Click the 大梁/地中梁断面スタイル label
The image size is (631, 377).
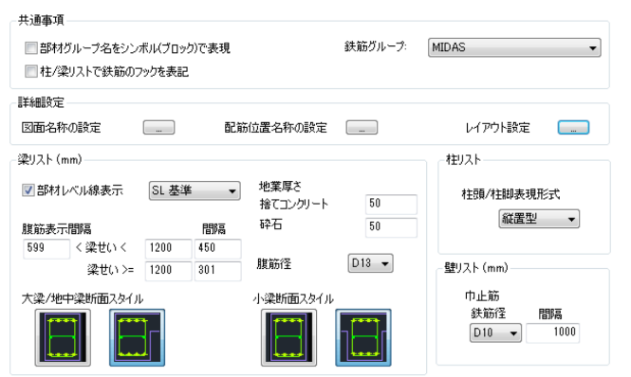click(x=83, y=299)
